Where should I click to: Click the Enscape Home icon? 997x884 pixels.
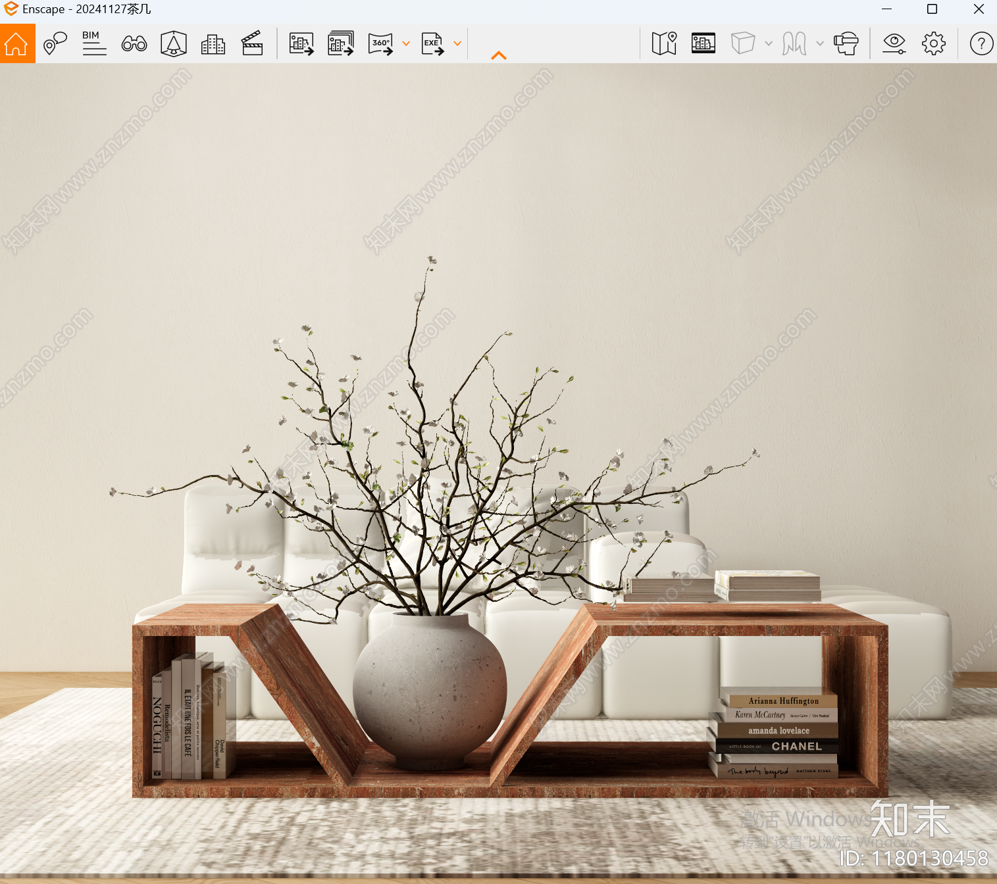17,43
